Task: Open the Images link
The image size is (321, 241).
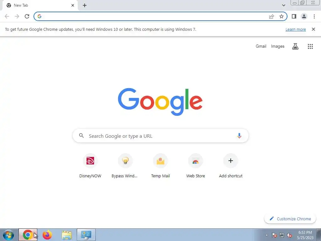Action: (278, 46)
